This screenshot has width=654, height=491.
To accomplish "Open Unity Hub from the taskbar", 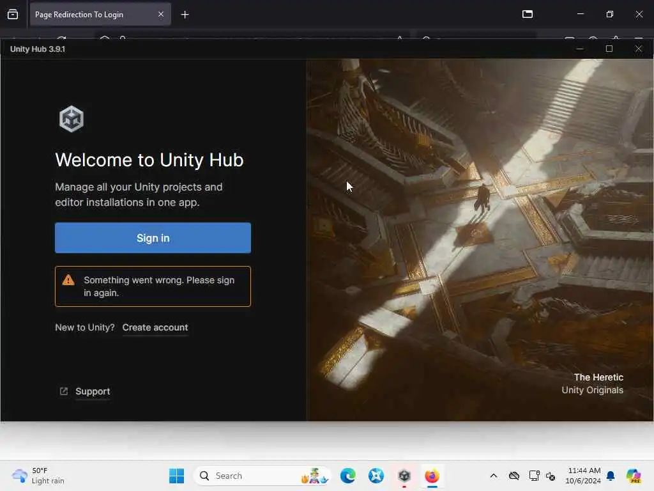I will (404, 476).
